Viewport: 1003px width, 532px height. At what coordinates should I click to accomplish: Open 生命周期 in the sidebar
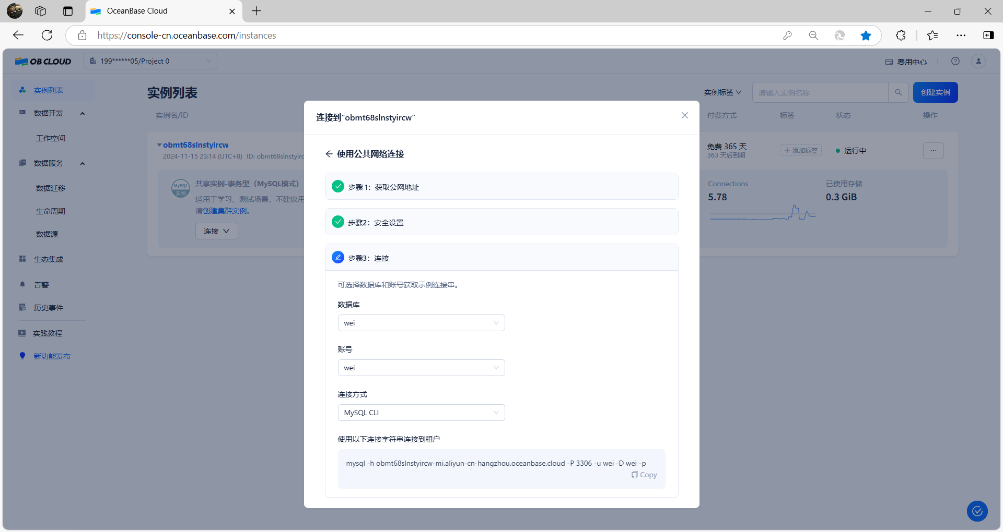51,211
